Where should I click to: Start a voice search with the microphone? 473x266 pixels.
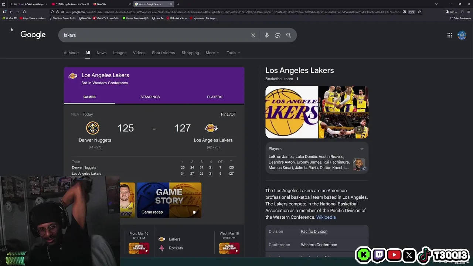pos(267,35)
